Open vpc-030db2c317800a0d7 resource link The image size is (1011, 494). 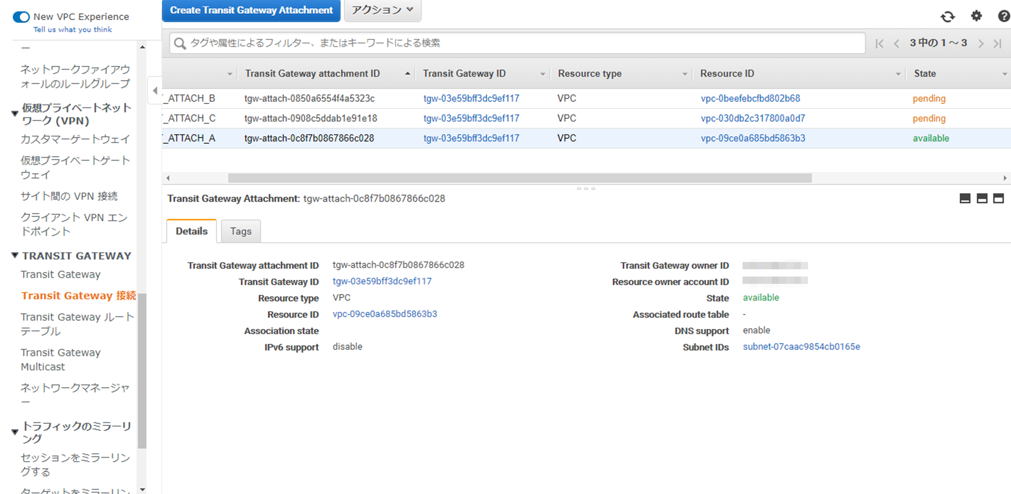753,119
